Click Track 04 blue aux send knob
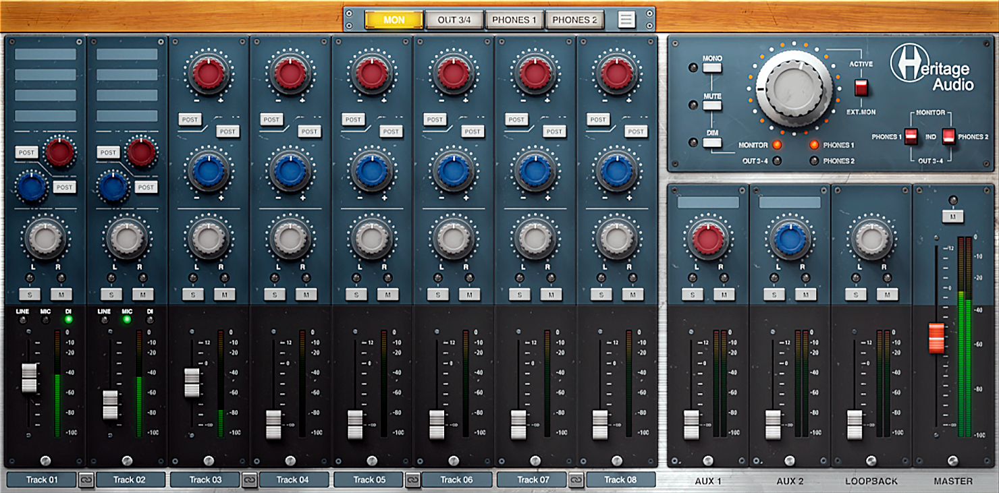Viewport: 999px width, 493px height. pos(290,171)
